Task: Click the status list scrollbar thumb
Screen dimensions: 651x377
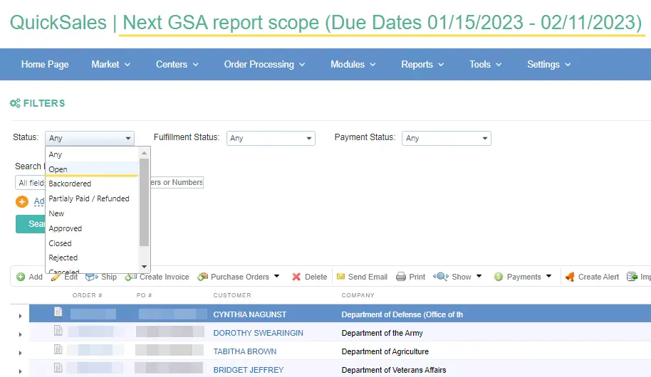Action: 144,203
